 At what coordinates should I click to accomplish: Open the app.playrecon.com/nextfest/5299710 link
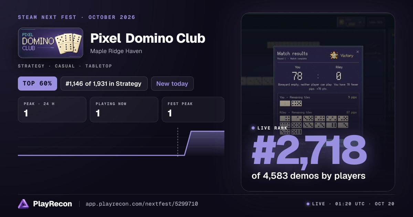[142, 204]
